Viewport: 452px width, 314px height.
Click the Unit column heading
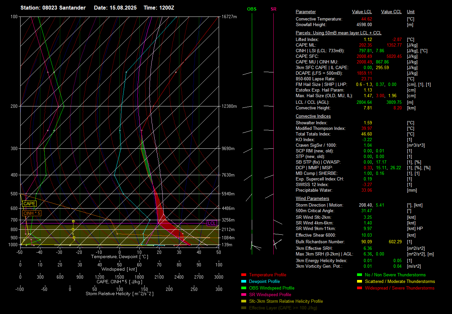411,12
